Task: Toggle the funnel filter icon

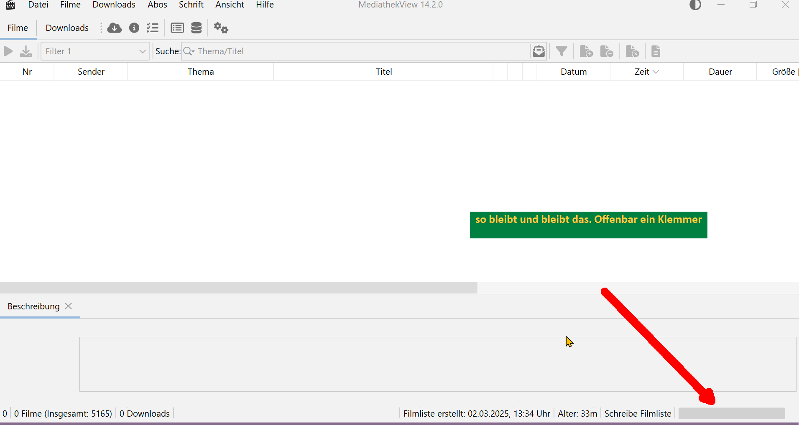Action: (562, 51)
